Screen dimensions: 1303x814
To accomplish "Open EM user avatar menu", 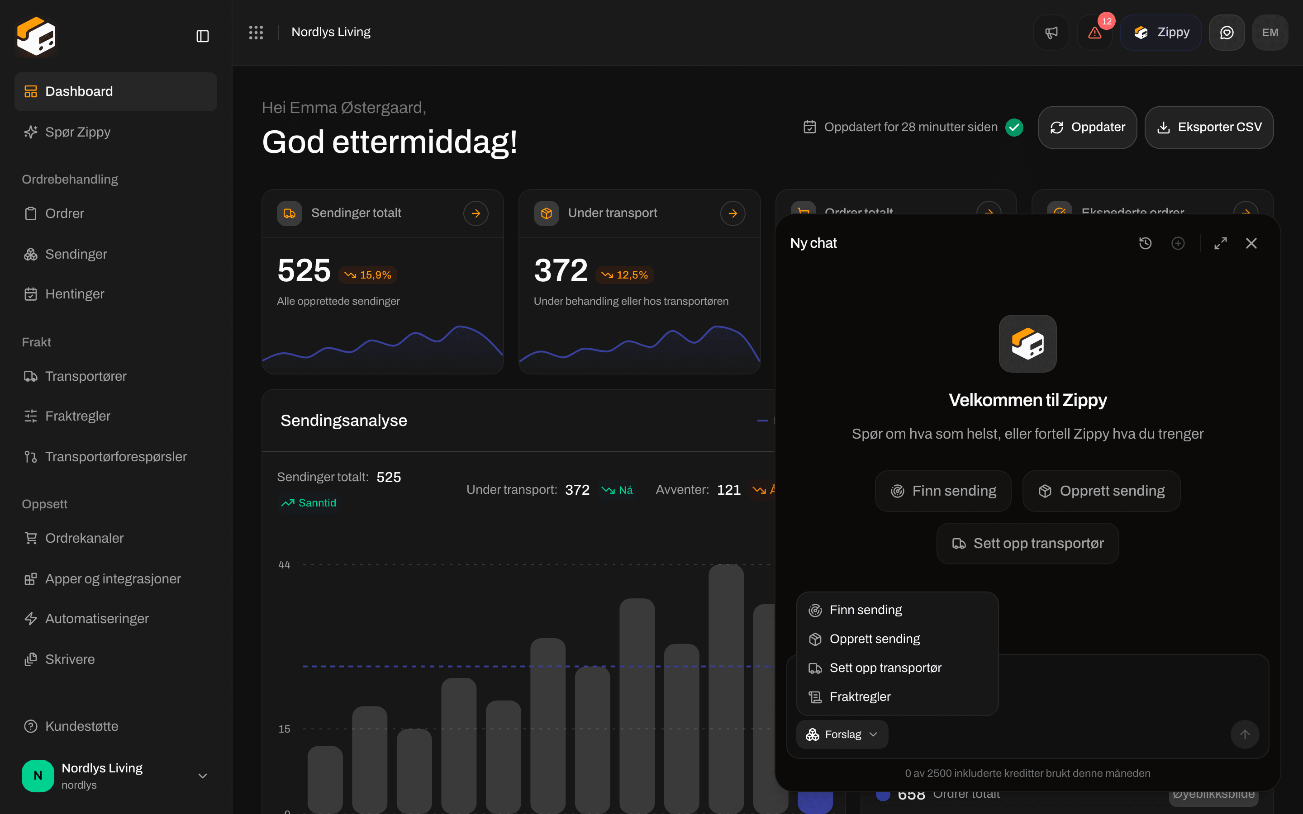I will (x=1270, y=32).
